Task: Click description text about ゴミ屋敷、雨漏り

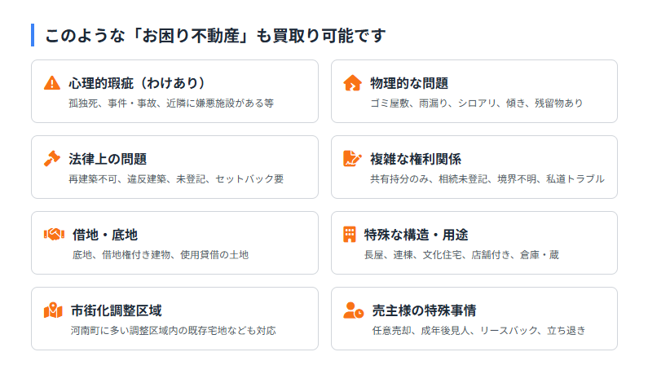Action: pos(476,103)
